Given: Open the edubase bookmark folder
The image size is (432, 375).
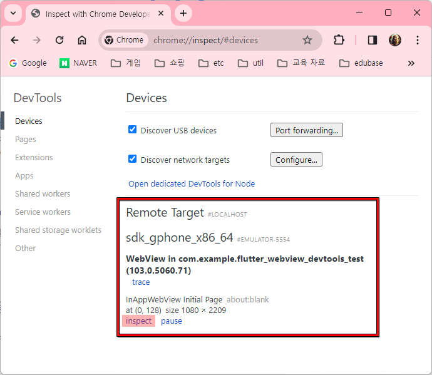Looking at the screenshot, I should pyautogui.click(x=361, y=63).
